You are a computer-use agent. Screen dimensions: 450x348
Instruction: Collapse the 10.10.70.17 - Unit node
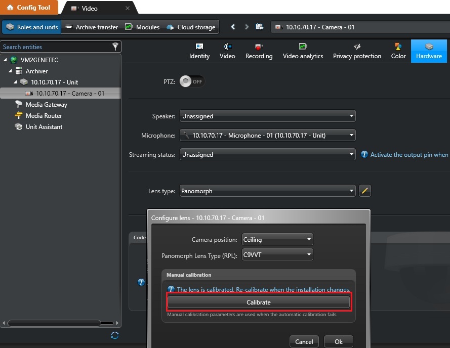pyautogui.click(x=15, y=82)
